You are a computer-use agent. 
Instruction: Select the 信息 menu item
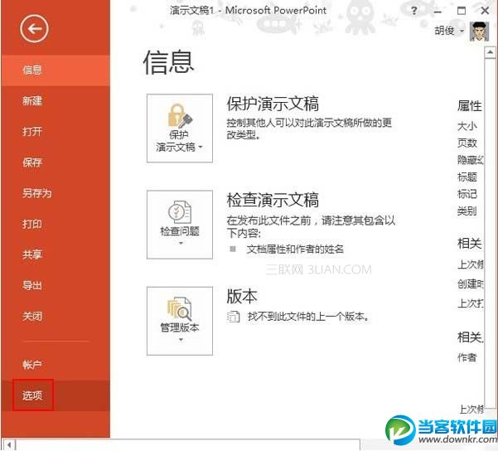56,70
